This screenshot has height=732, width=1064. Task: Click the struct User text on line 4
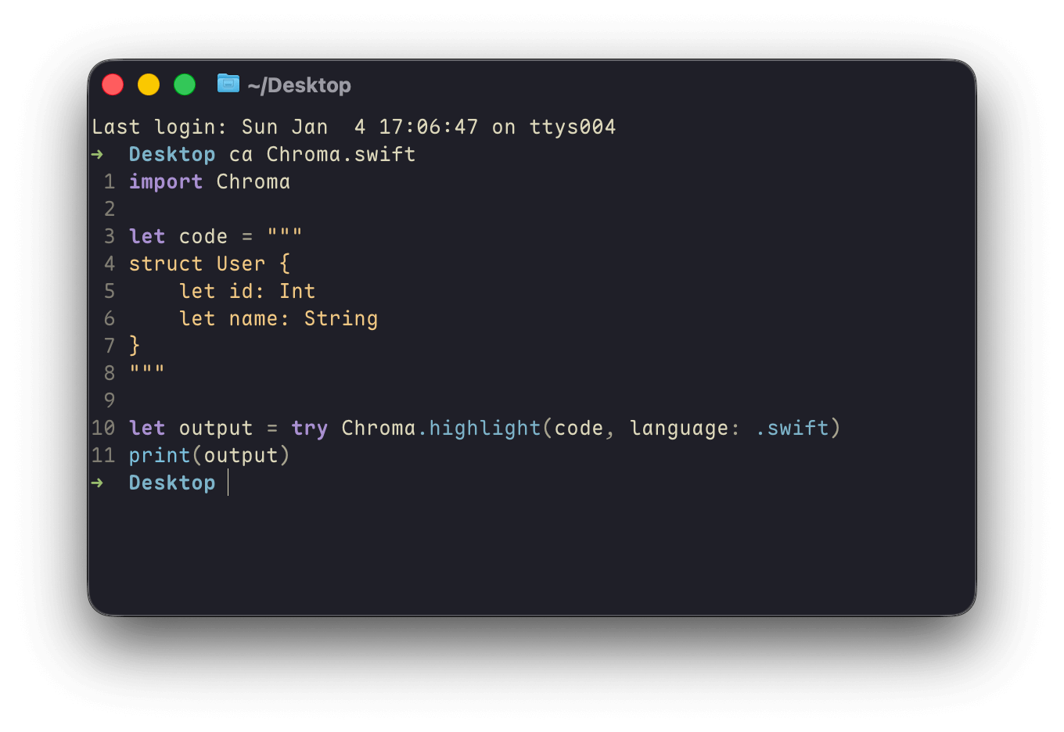coord(197,264)
